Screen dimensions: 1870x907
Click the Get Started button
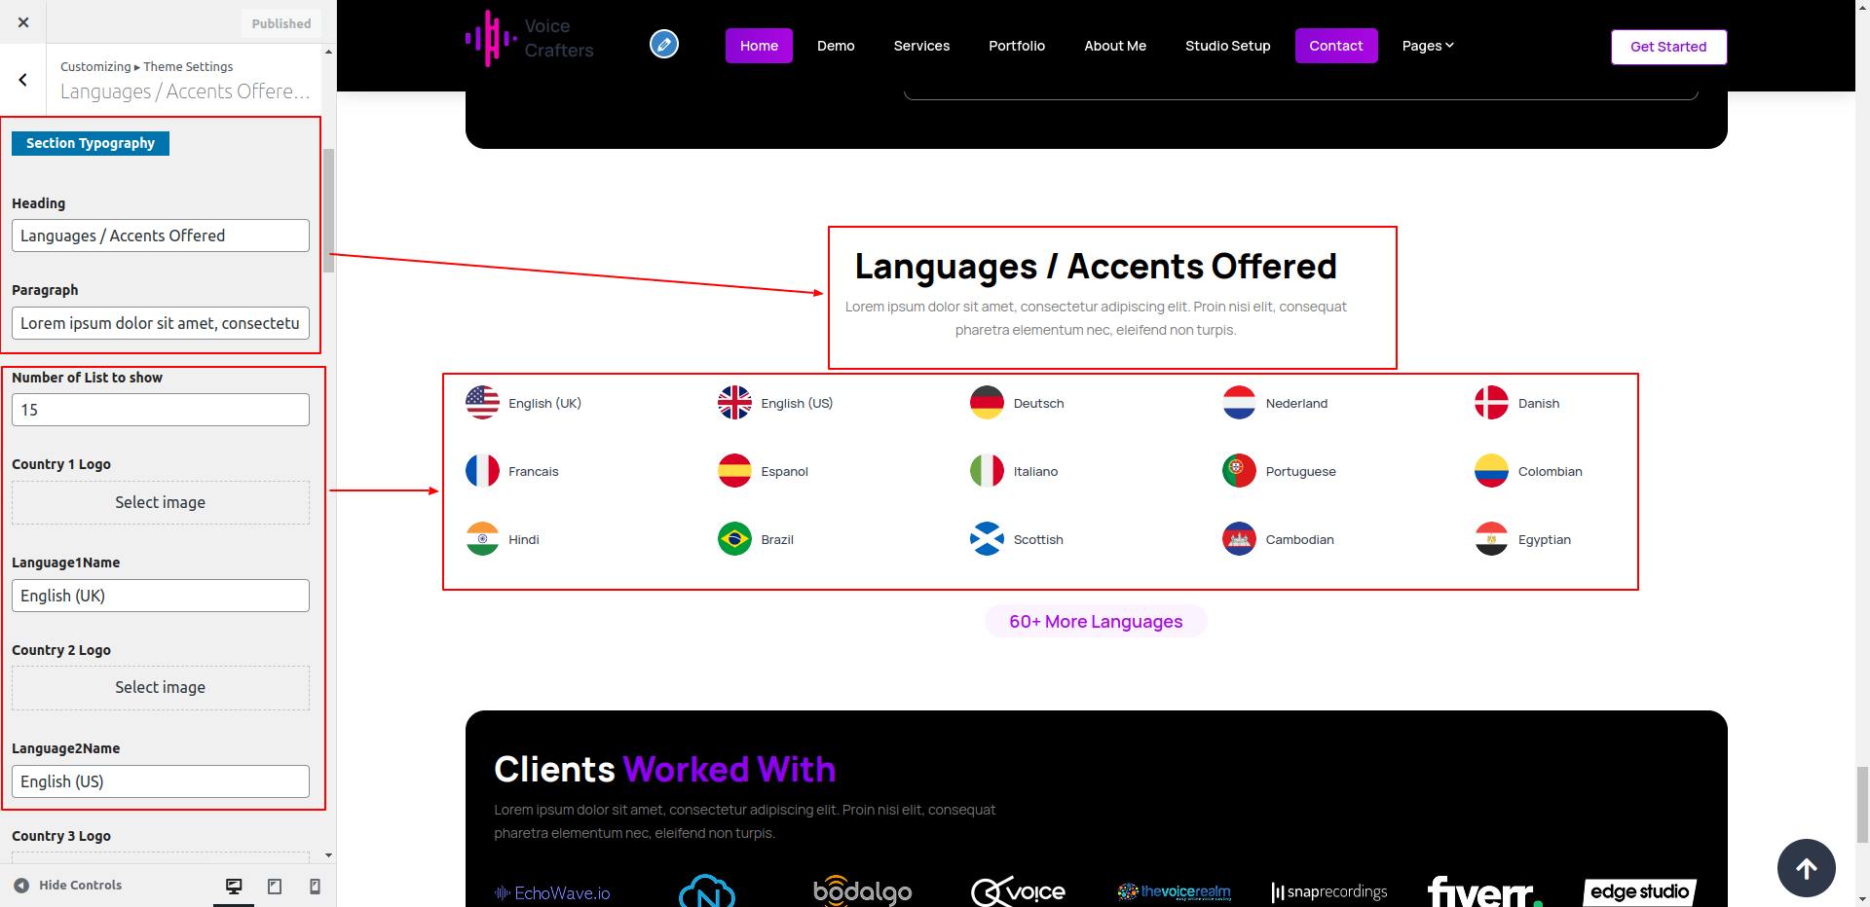(1667, 47)
